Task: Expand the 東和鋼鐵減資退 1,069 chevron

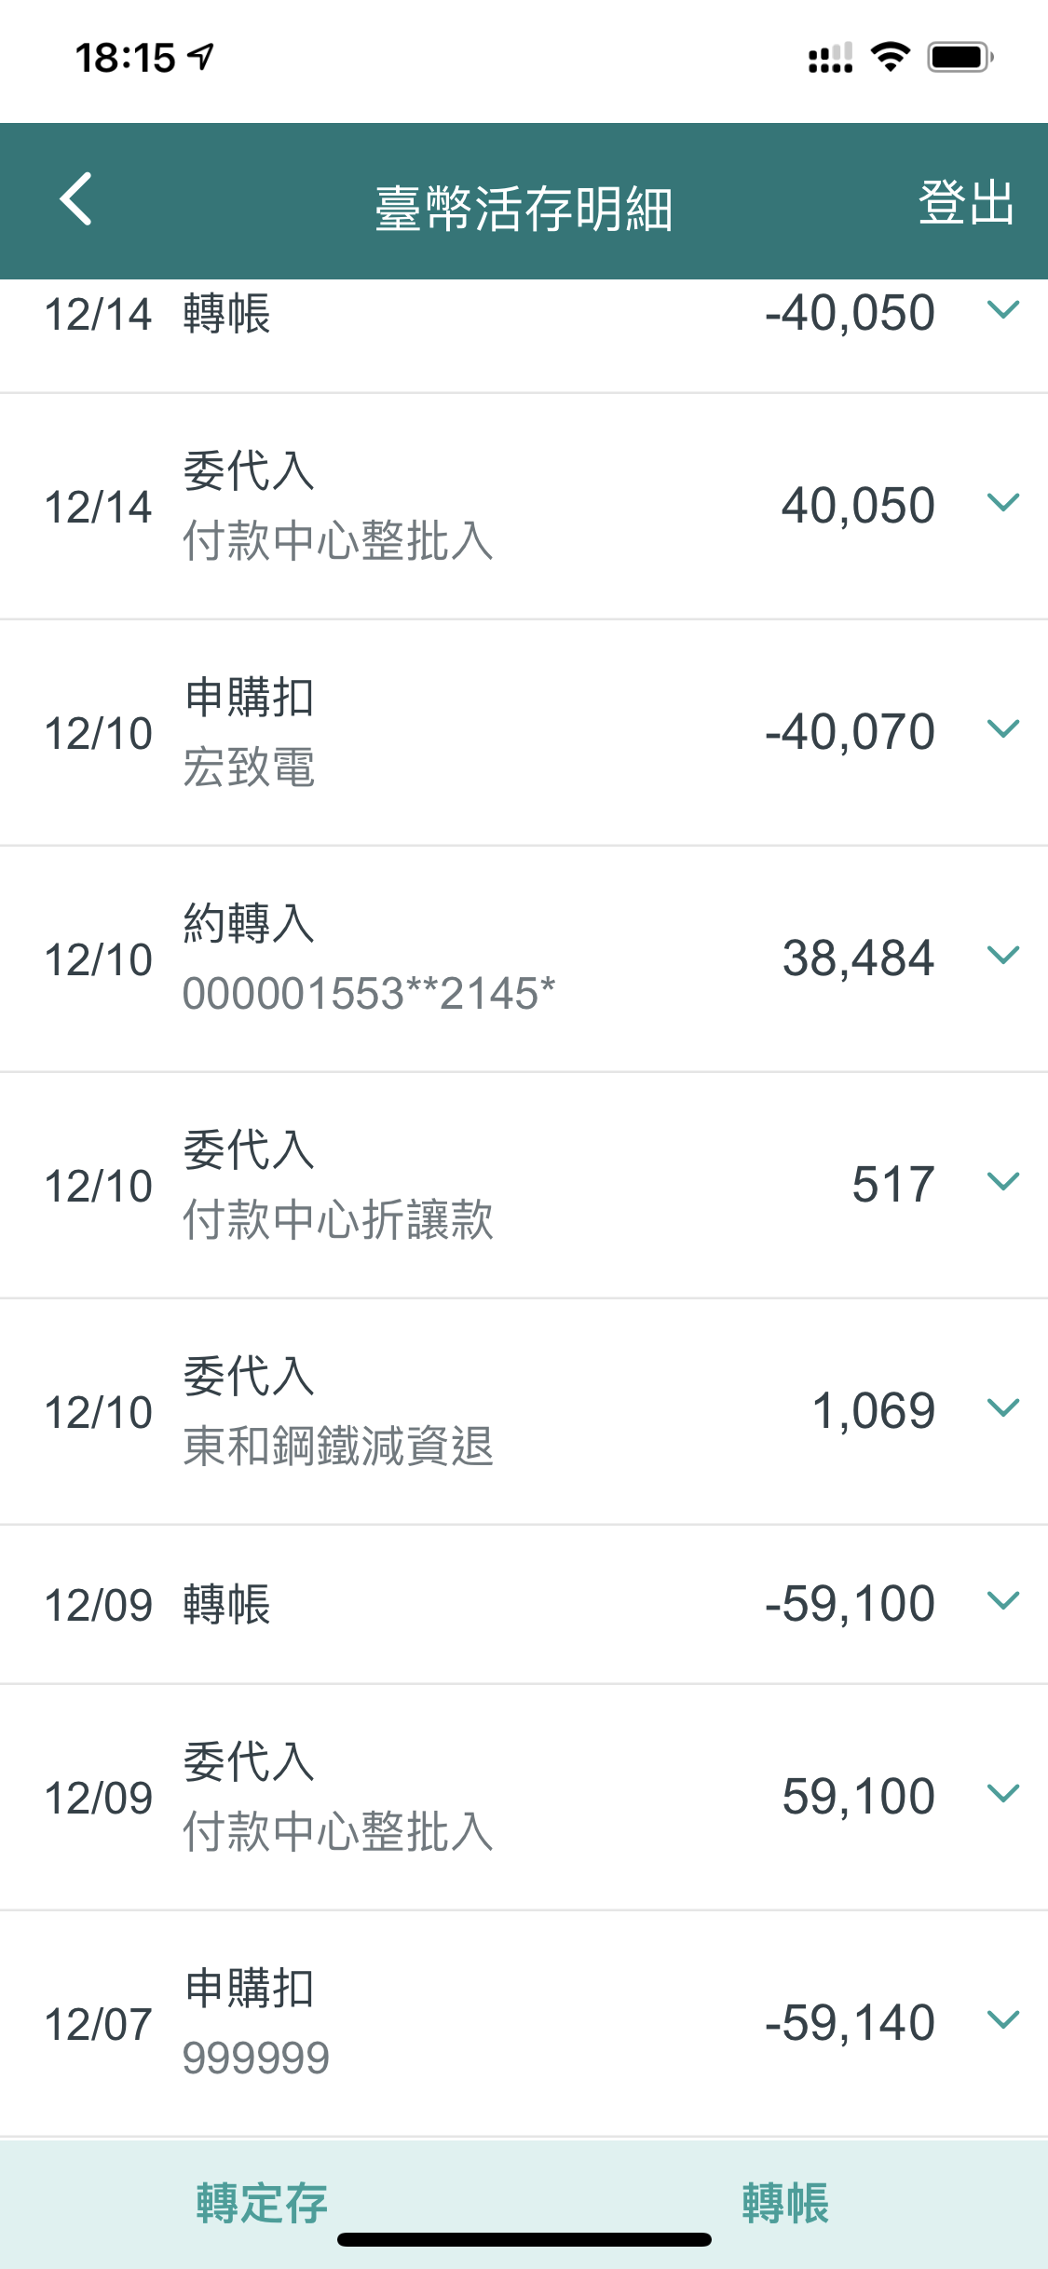Action: tap(1002, 1408)
